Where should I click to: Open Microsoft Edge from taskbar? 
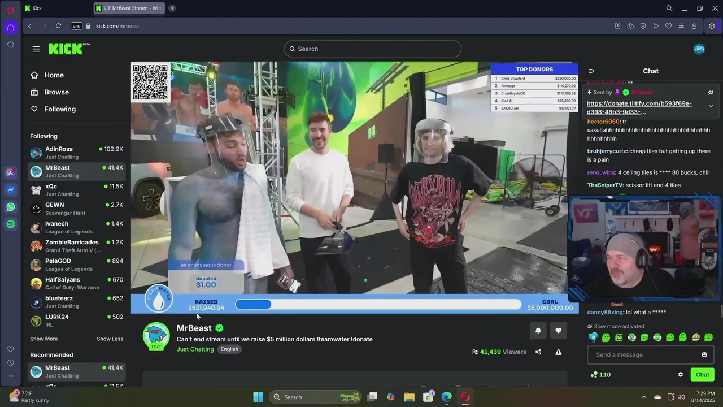pos(447,397)
